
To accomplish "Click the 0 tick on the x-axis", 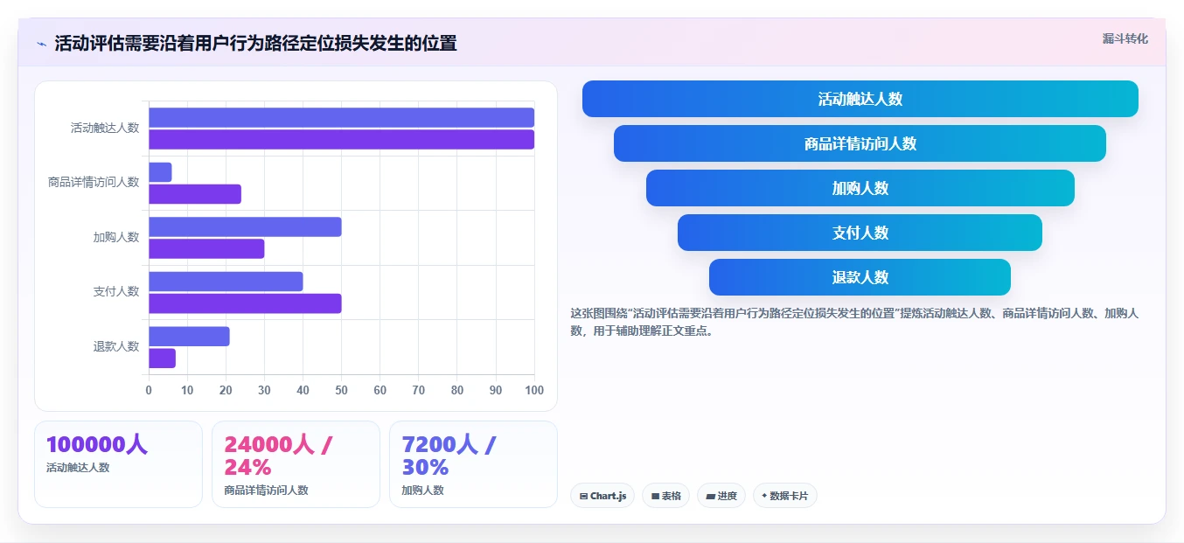I will [x=149, y=390].
